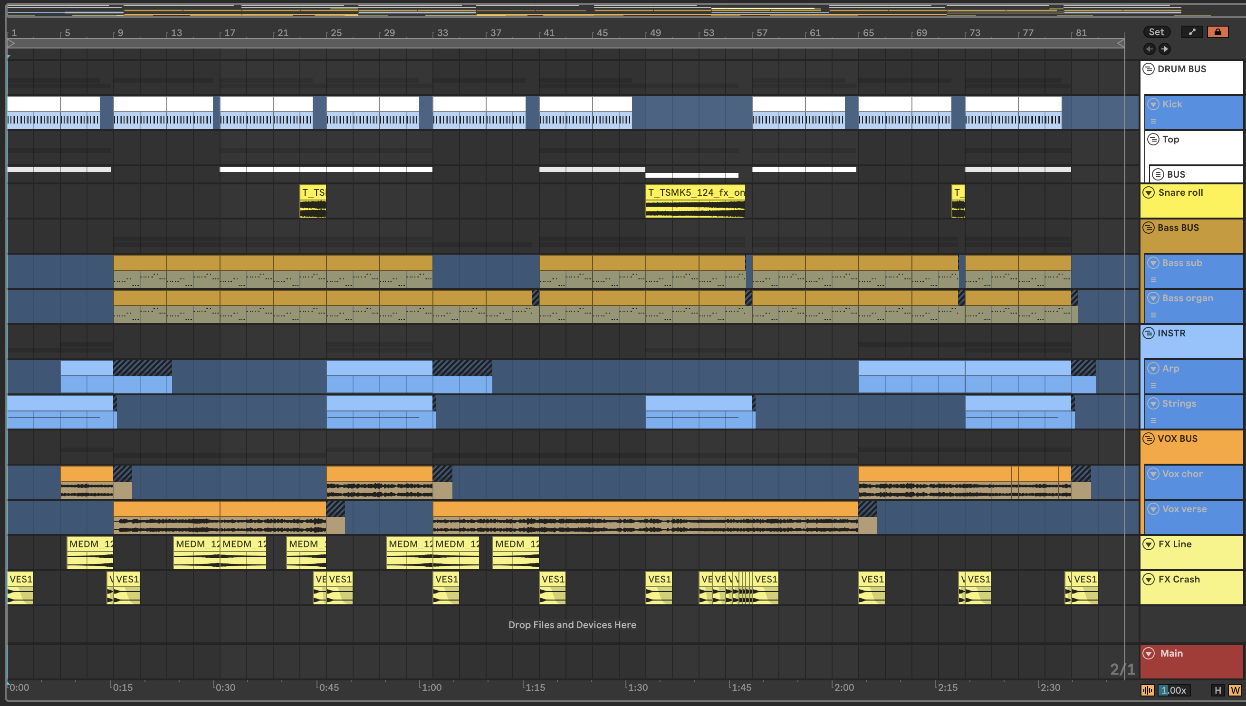Viewport: 1246px width, 706px height.
Task: Enable Optimize Arrangement Height (H)
Action: click(x=1217, y=690)
